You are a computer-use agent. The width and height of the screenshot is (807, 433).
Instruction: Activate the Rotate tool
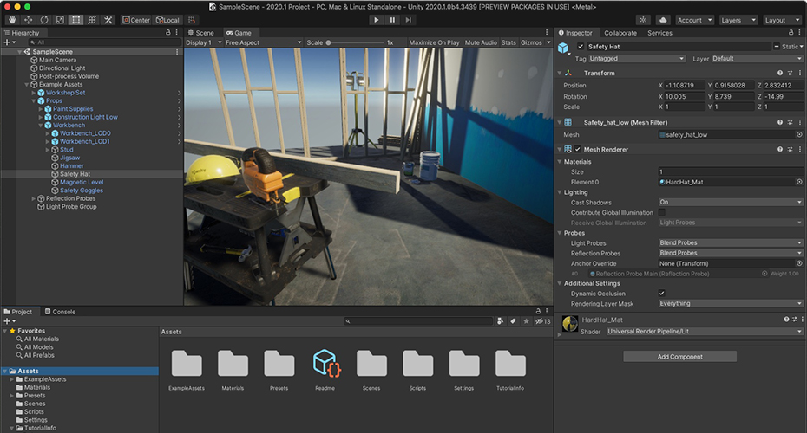point(43,19)
